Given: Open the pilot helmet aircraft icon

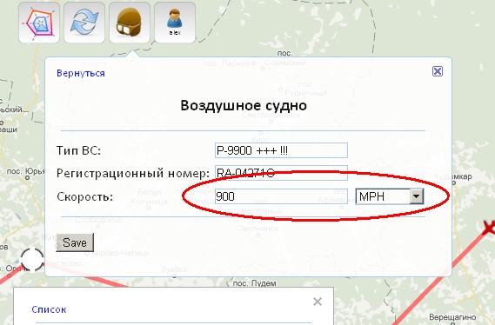Looking at the screenshot, I should [x=130, y=23].
